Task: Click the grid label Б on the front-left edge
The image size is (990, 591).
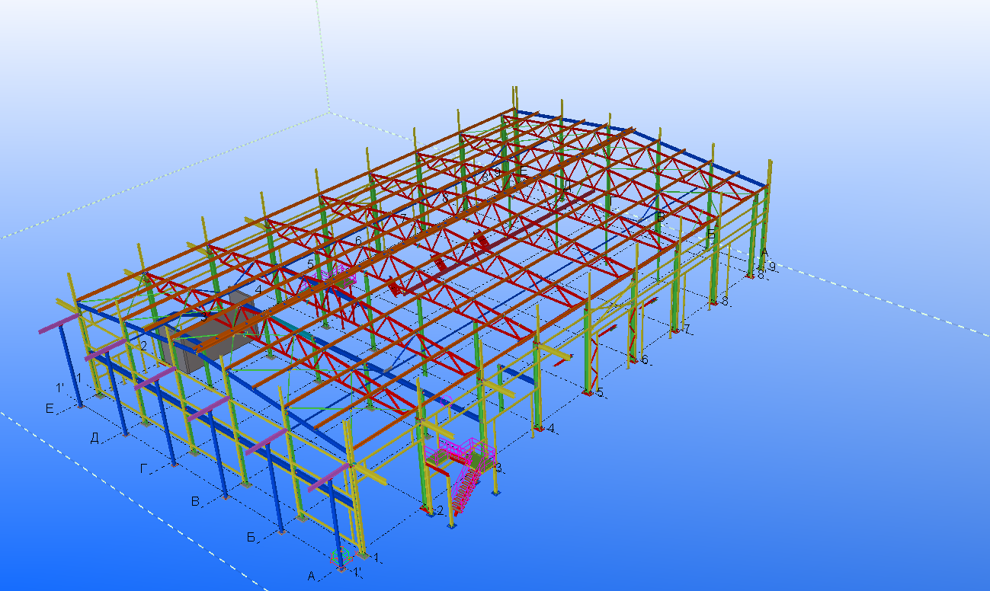Action: (251, 538)
